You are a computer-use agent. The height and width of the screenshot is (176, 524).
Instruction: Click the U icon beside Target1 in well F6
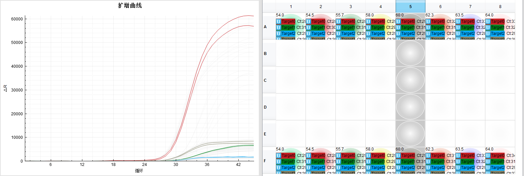(x=428, y=162)
